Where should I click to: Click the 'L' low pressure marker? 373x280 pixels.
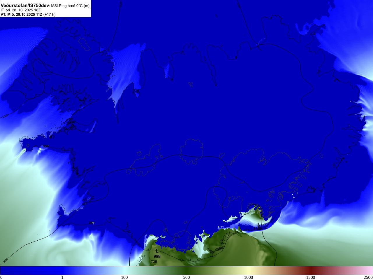click(x=157, y=251)
